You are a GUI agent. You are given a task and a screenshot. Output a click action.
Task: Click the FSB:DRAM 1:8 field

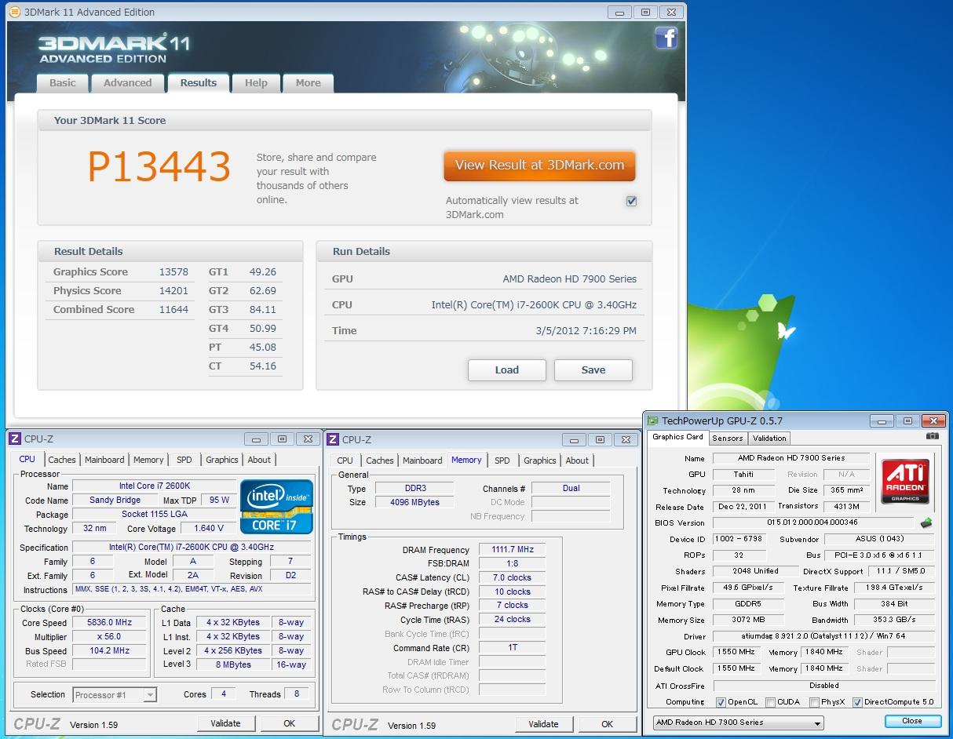click(x=512, y=564)
